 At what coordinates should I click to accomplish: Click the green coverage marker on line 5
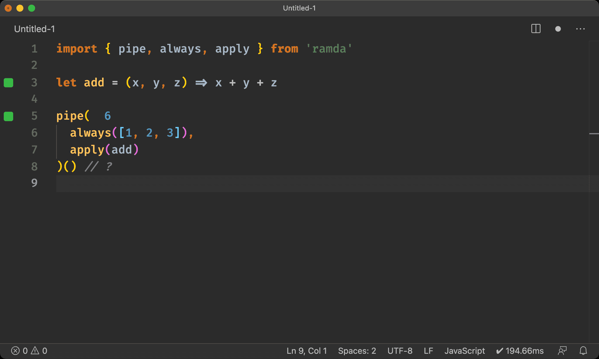(x=8, y=116)
